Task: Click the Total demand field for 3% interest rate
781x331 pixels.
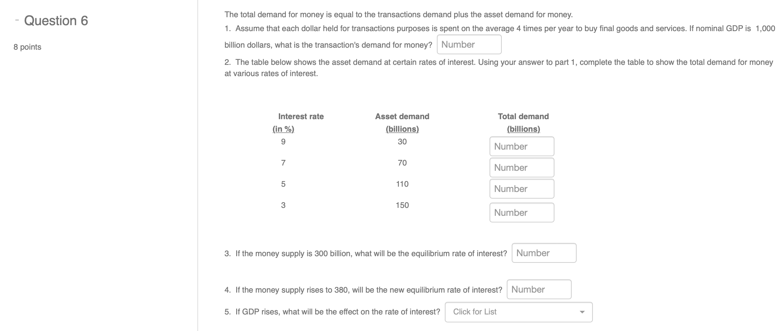Action: click(x=521, y=213)
